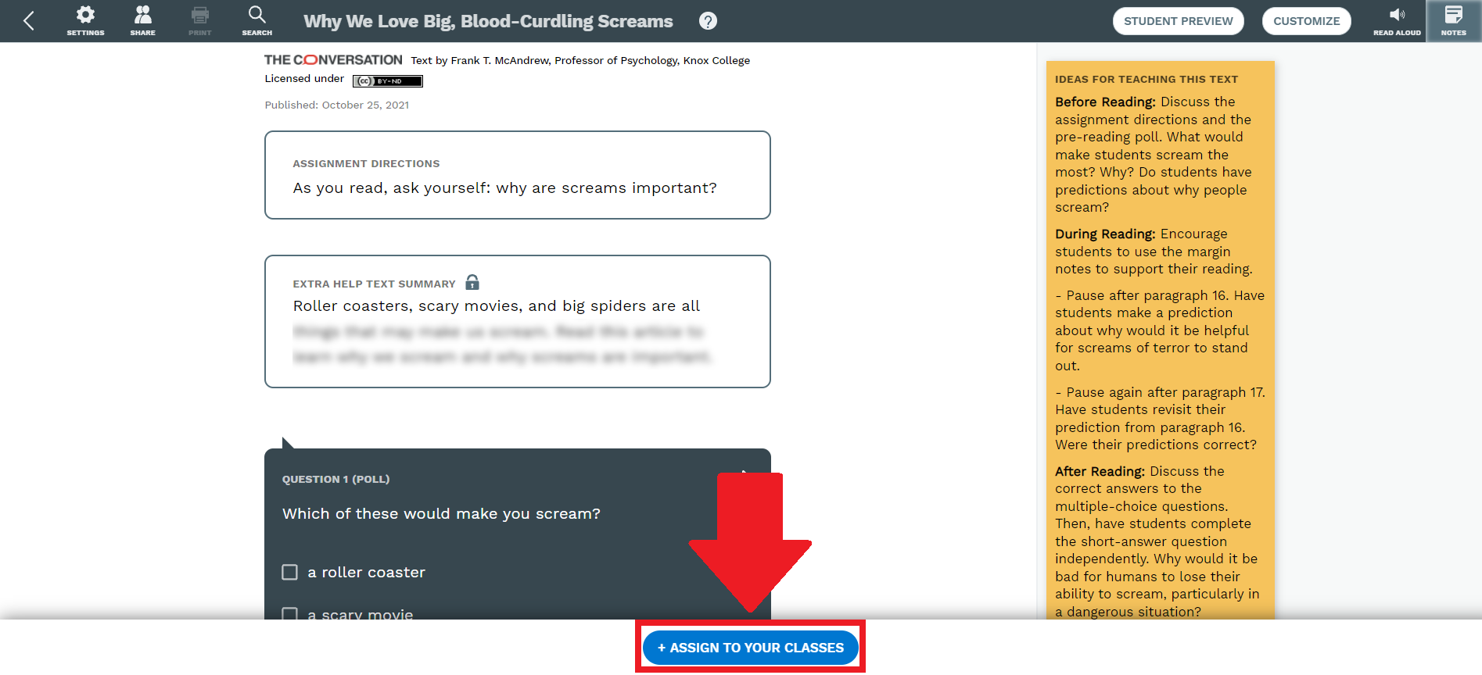Viewport: 1482px width, 675px height.
Task: Check the 'a scary movie' option
Action: pyautogui.click(x=290, y=614)
